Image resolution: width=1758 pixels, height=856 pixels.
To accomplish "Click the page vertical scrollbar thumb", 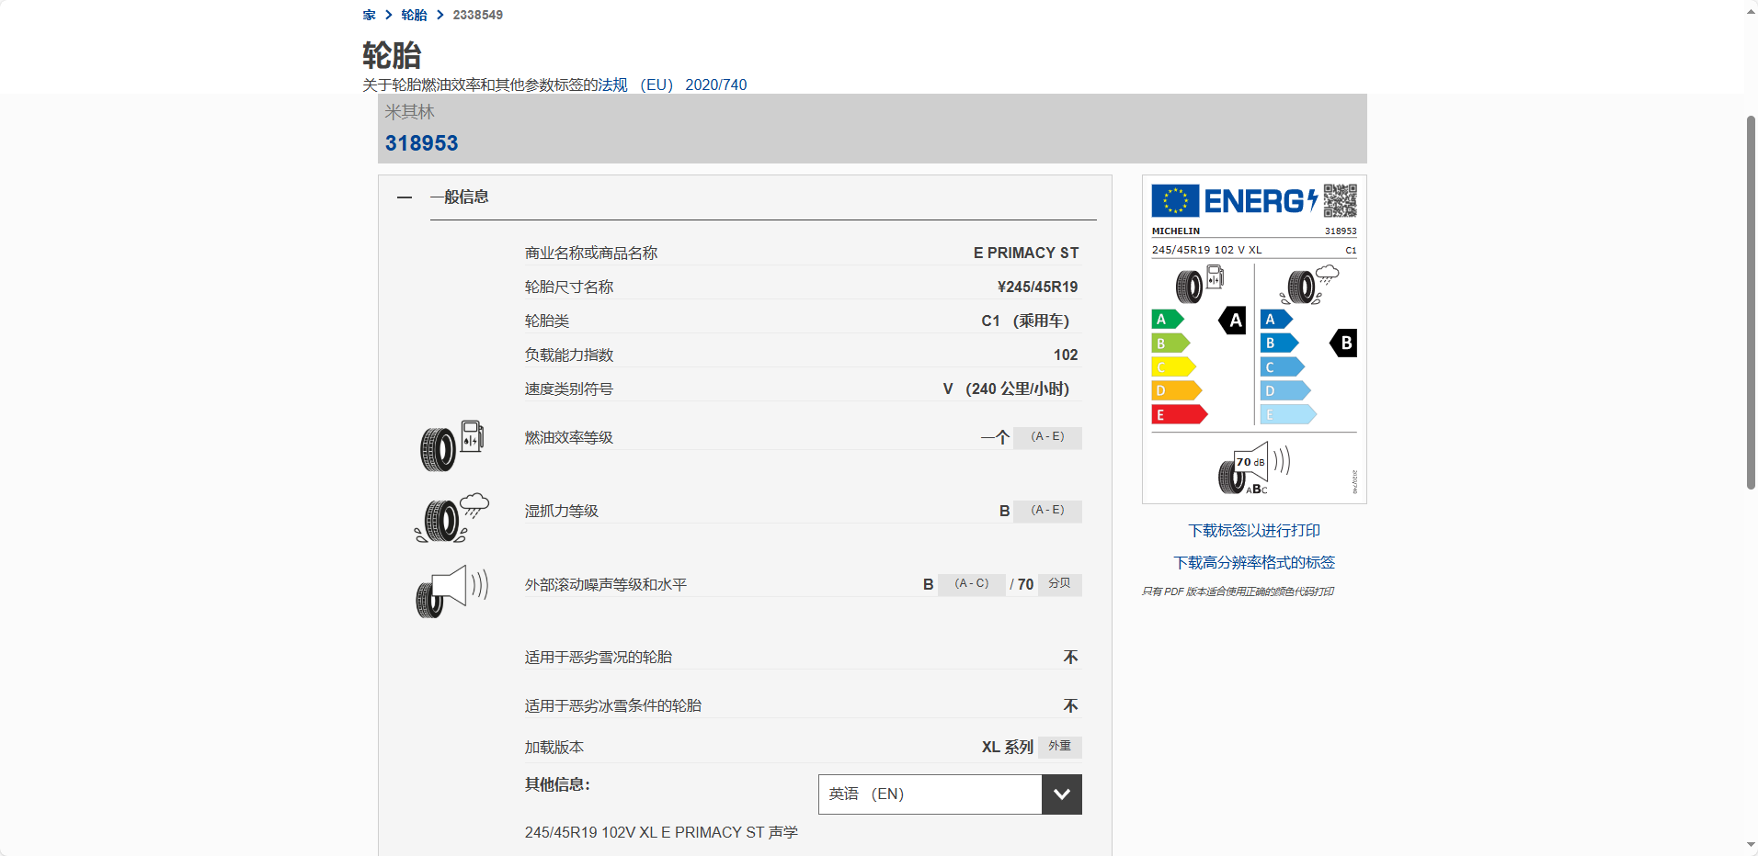I will click(x=1751, y=303).
